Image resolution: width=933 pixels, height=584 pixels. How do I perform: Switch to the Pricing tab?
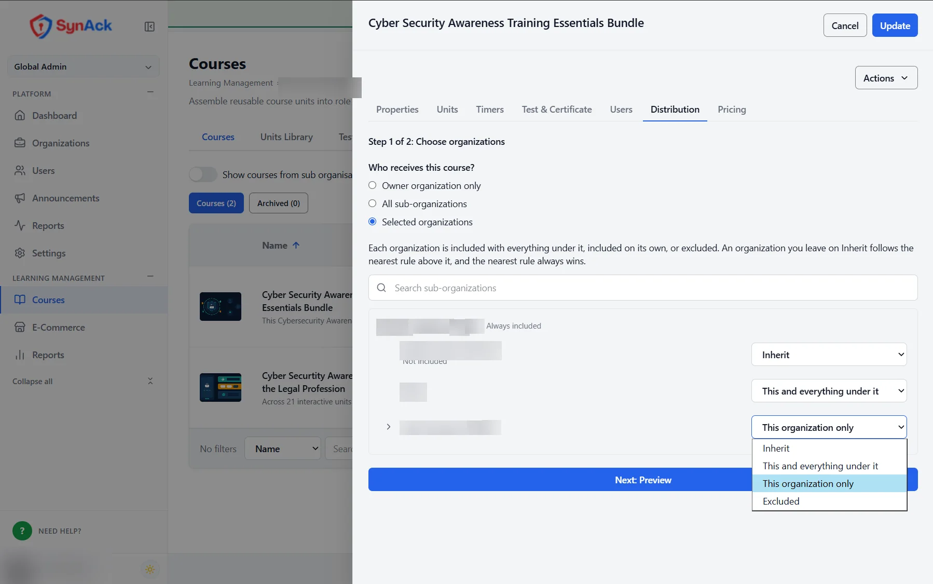[x=732, y=110]
